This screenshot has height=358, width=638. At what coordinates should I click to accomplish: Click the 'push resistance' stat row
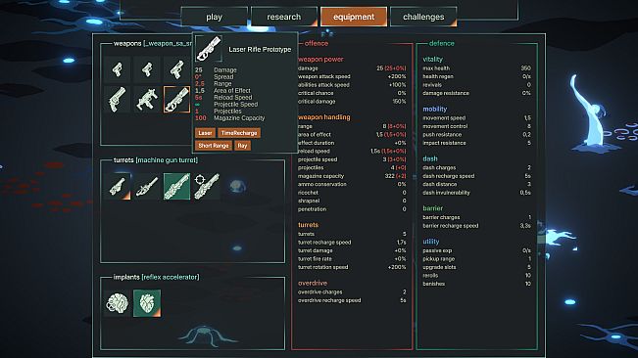[477, 134]
